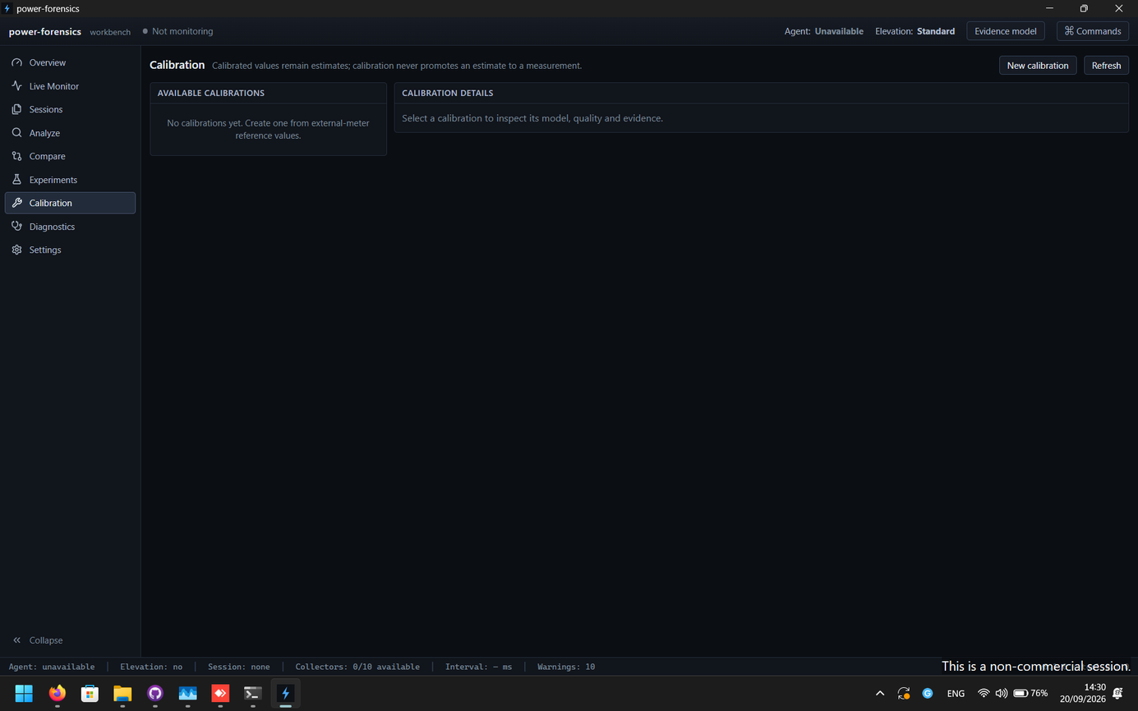Open the Overview page in the sidebar

[70, 62]
